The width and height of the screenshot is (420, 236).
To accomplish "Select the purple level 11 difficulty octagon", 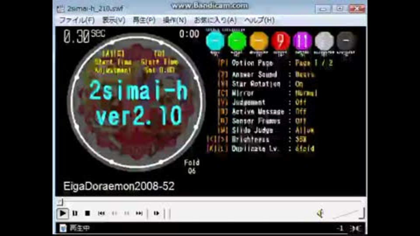I will pyautogui.click(x=302, y=41).
